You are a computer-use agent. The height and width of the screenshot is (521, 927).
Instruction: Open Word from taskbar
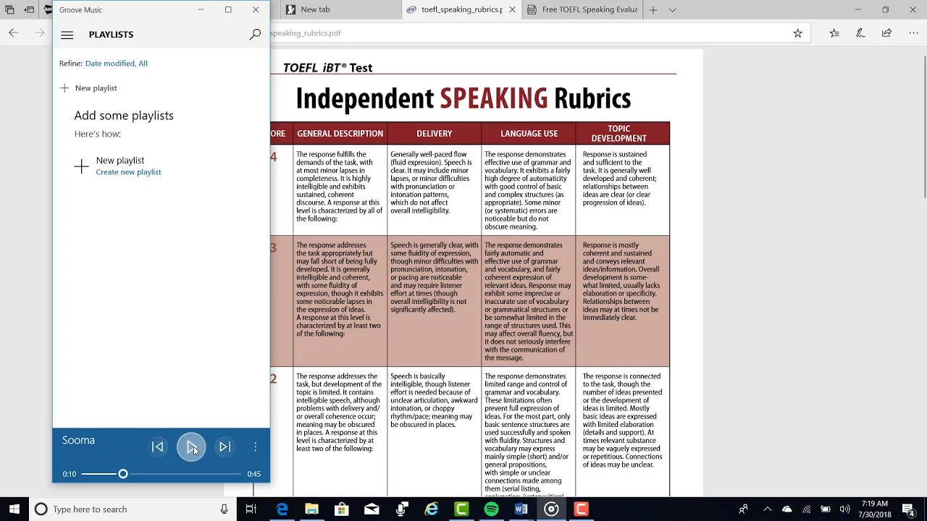pyautogui.click(x=521, y=509)
